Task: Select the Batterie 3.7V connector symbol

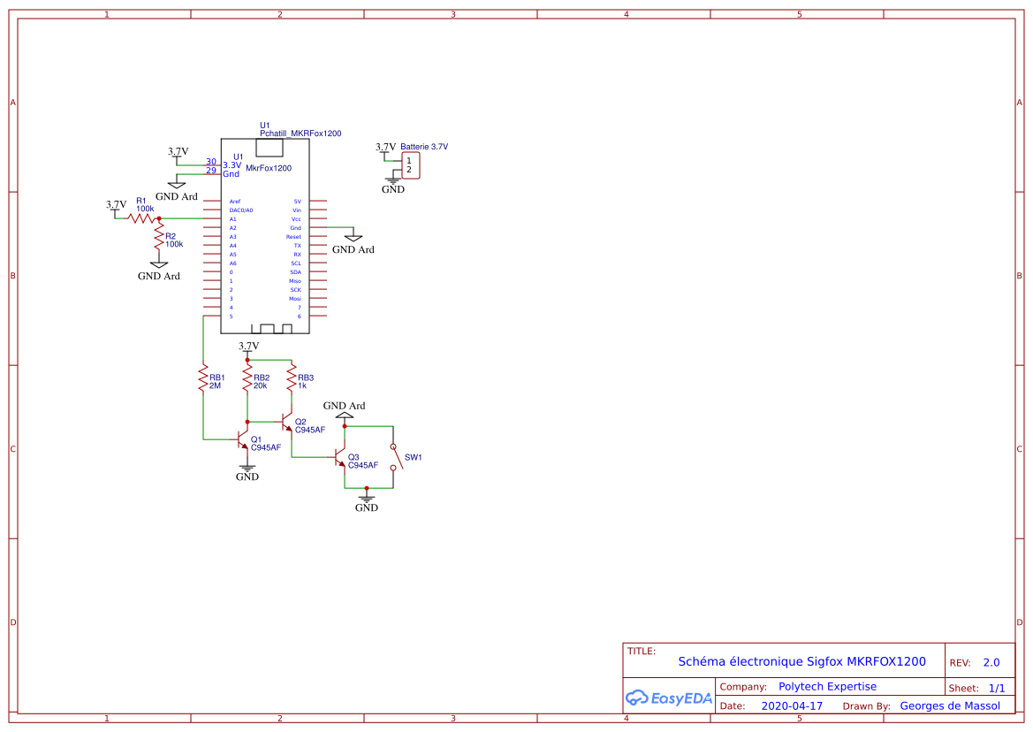Action: click(409, 165)
